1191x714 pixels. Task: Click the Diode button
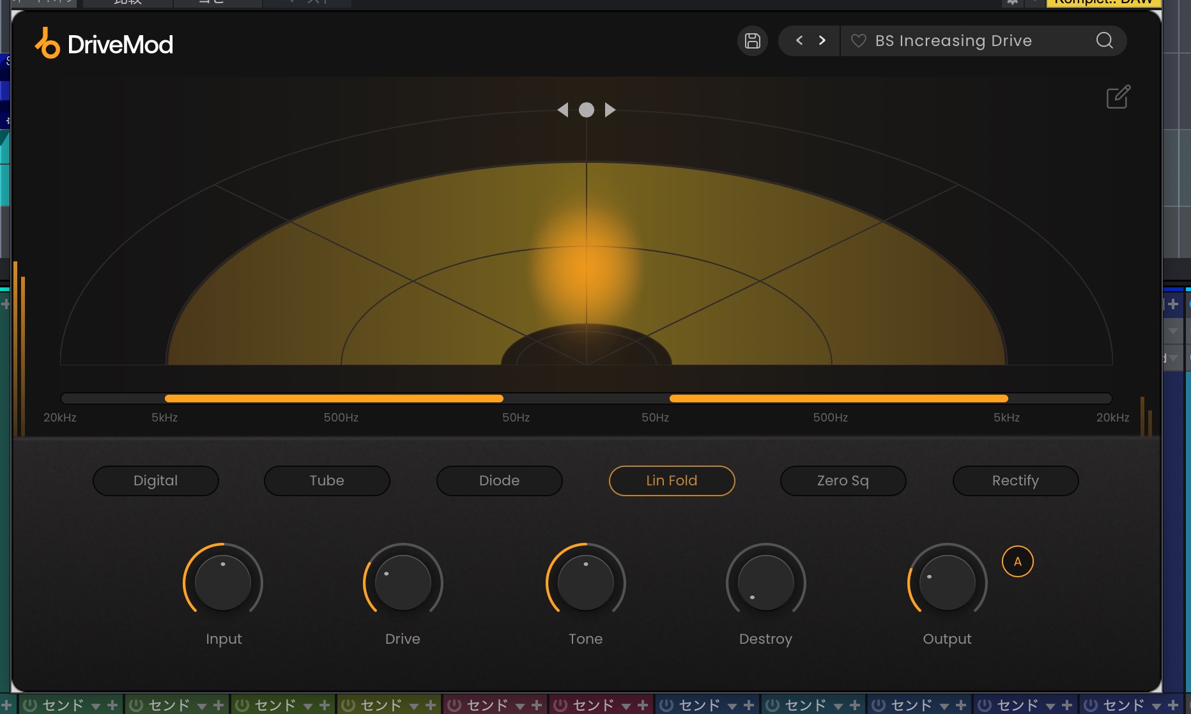pyautogui.click(x=499, y=481)
